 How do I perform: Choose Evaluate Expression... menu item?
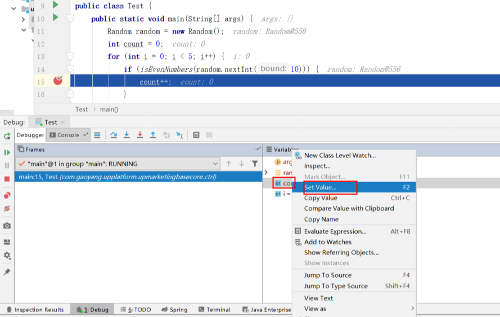pyautogui.click(x=354, y=232)
